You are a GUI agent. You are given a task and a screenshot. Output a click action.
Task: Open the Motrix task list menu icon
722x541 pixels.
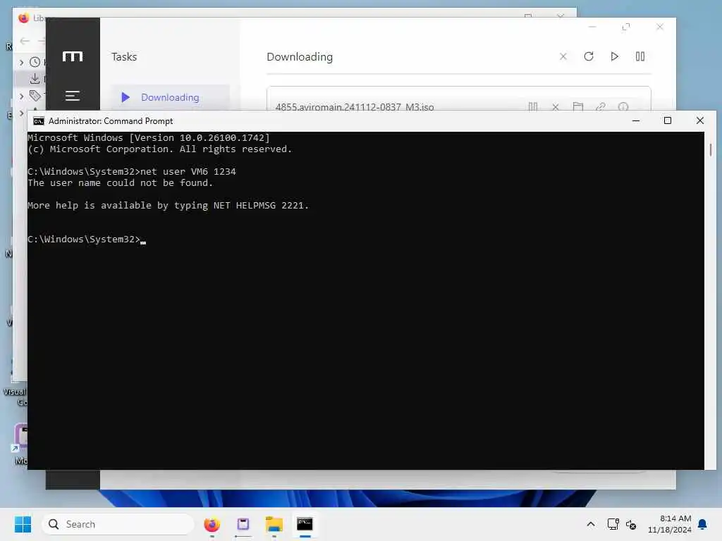click(x=73, y=96)
